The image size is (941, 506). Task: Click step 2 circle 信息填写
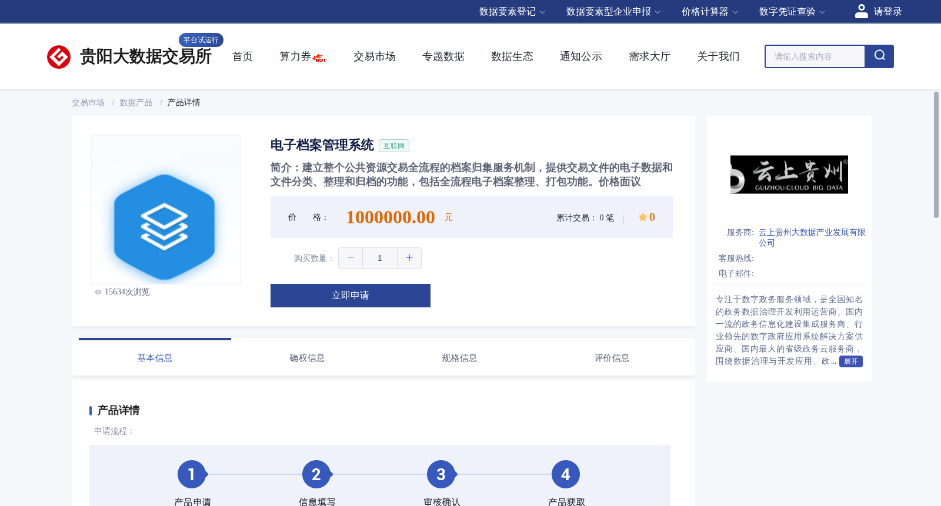tap(316, 474)
